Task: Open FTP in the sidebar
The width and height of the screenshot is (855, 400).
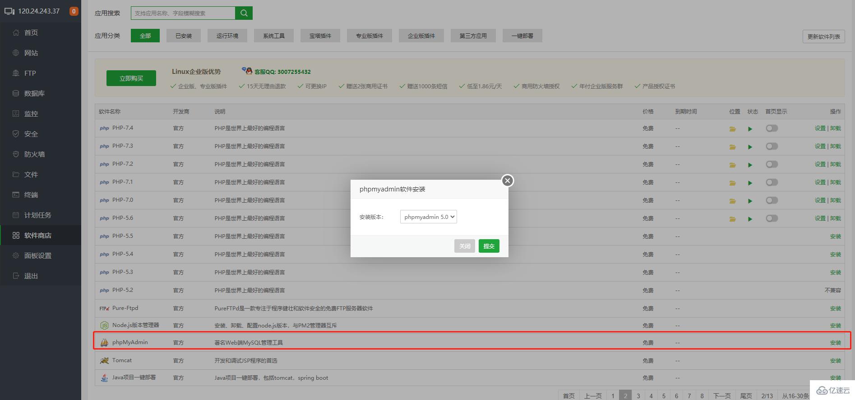Action: [x=41, y=73]
